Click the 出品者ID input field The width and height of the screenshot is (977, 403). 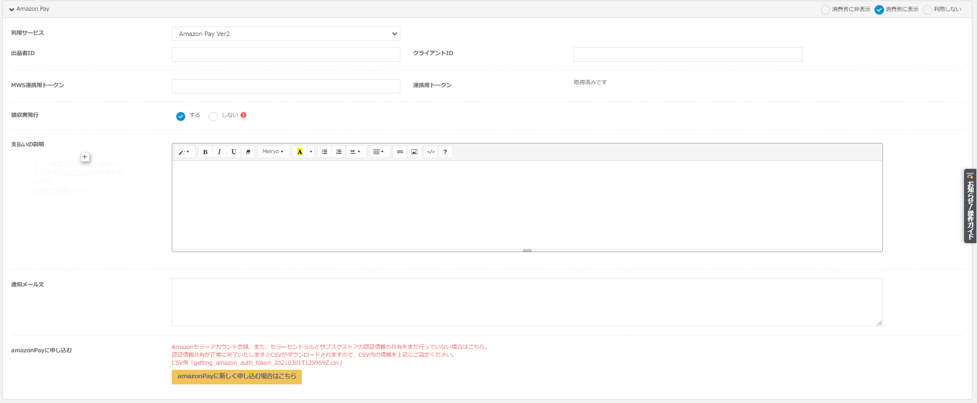pyautogui.click(x=286, y=55)
